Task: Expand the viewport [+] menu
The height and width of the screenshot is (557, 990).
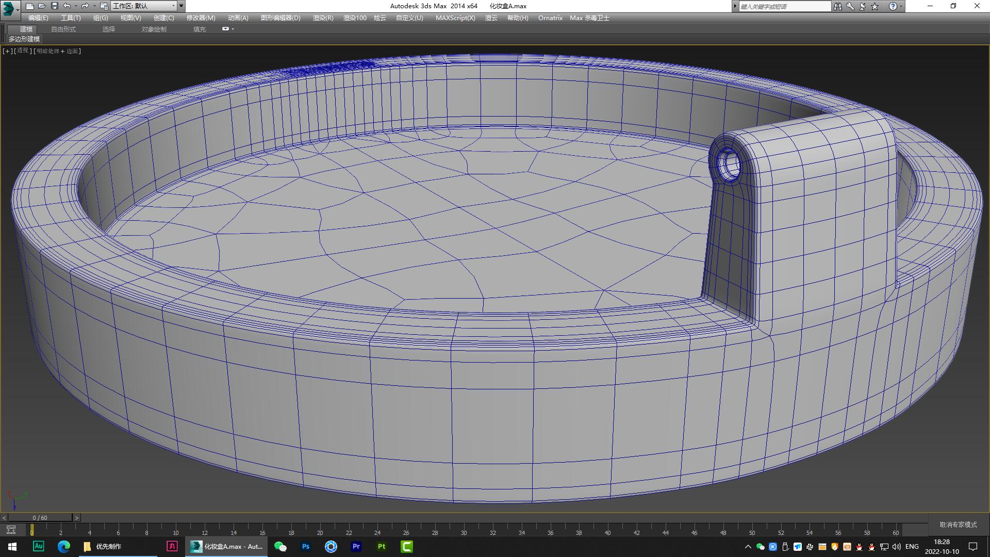Action: tap(7, 51)
